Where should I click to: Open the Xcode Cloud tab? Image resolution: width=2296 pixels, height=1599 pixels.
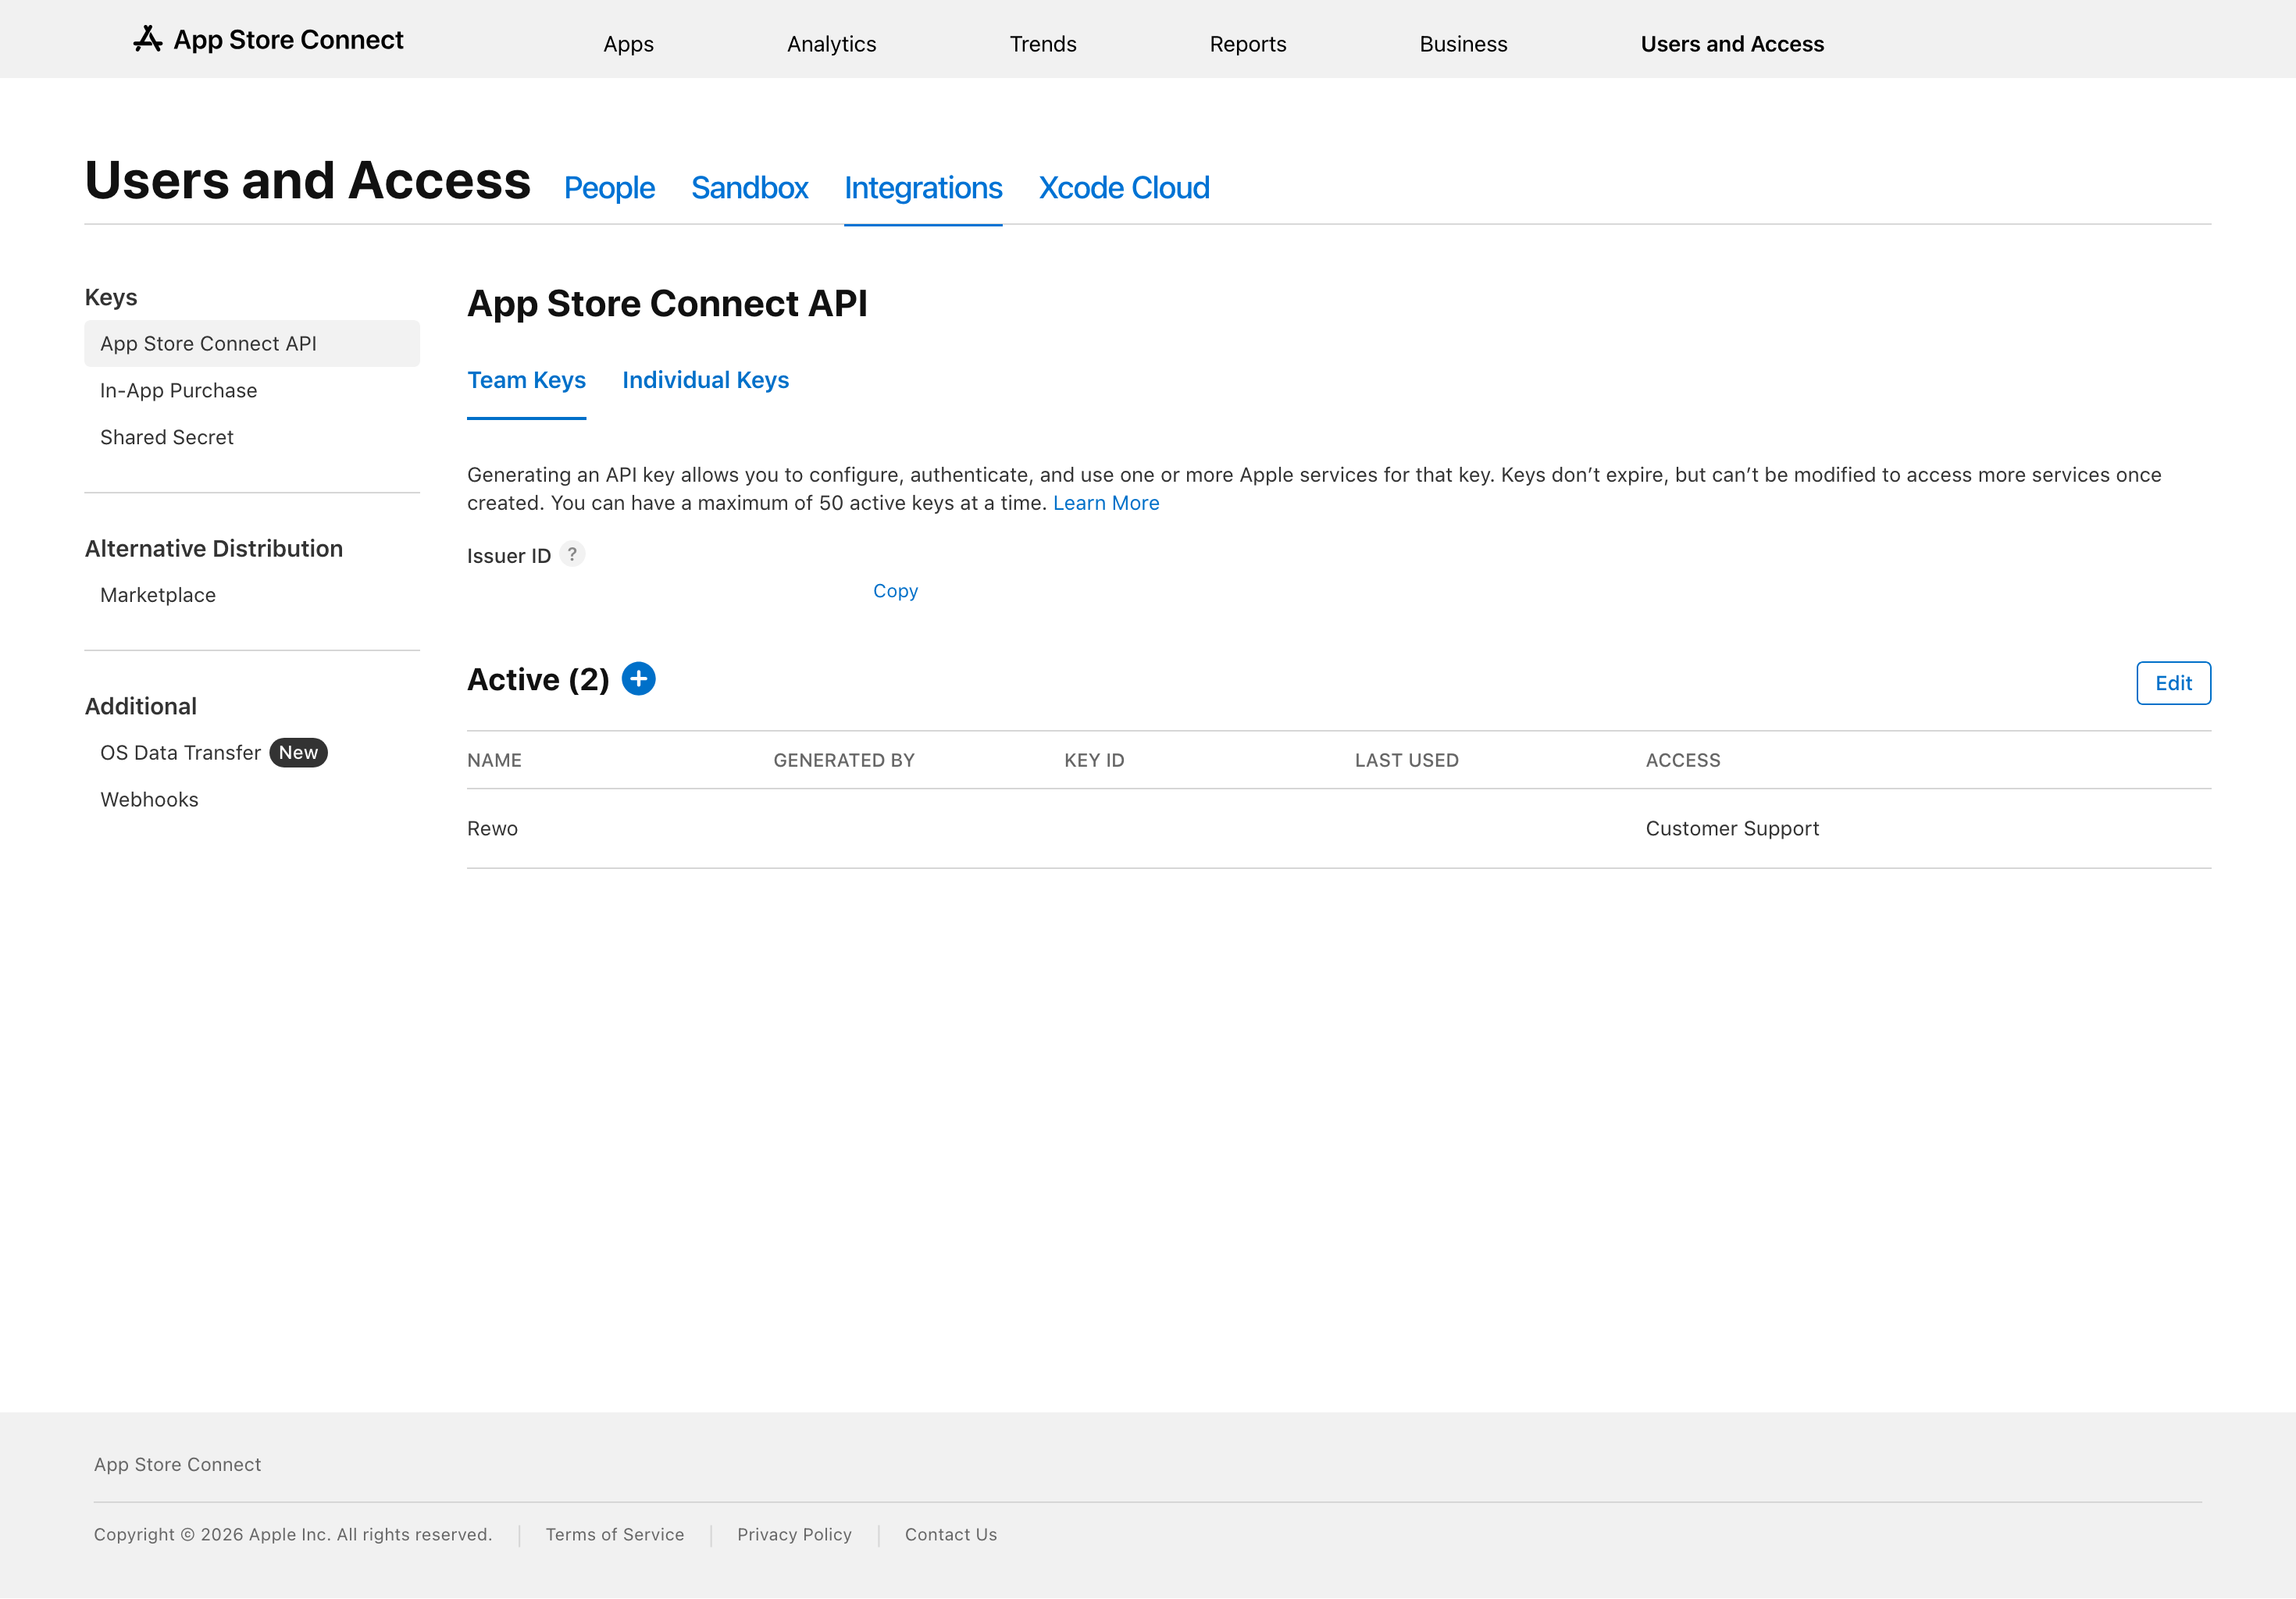coord(1124,188)
